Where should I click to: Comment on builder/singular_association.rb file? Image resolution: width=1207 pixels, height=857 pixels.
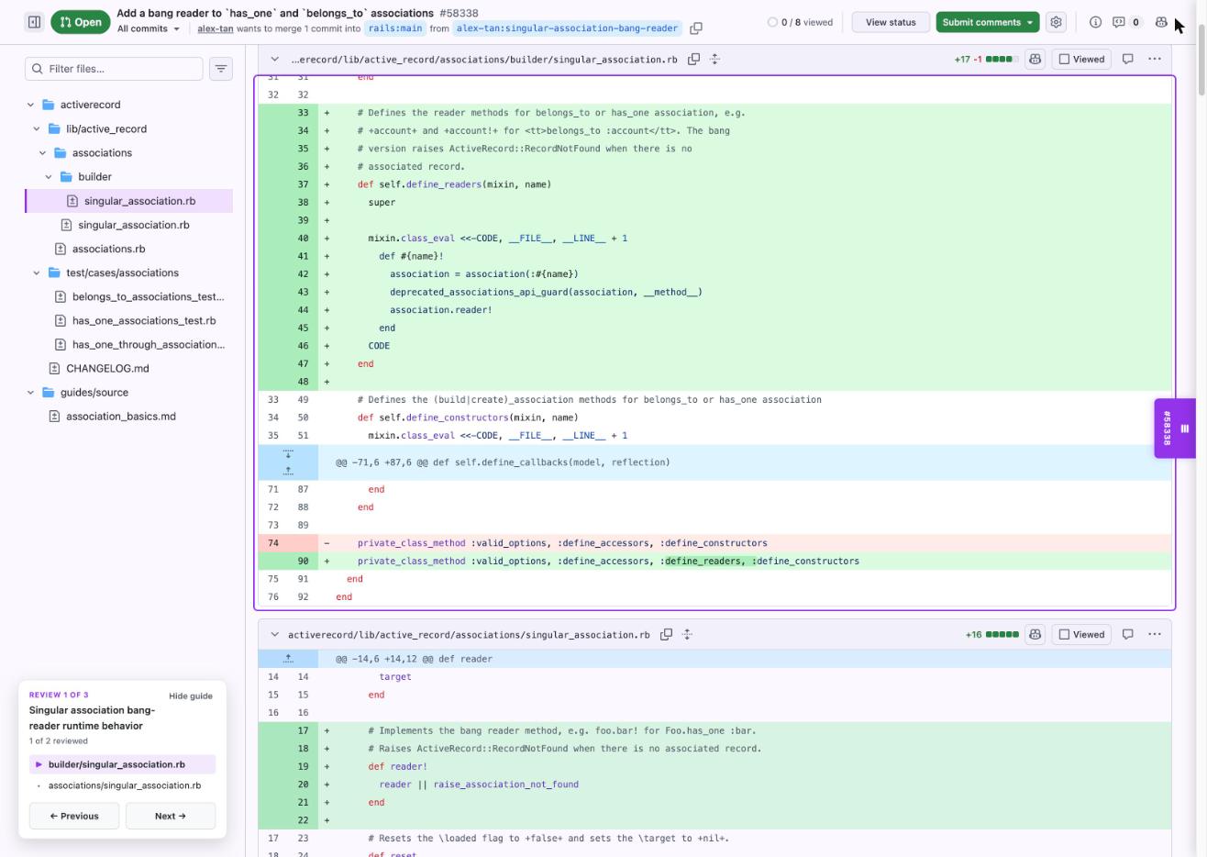[x=1128, y=59]
